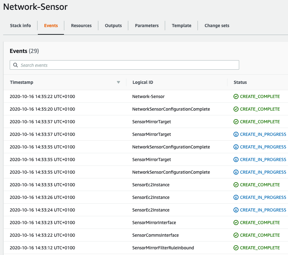Click the search magnifier icon in events
This screenshot has width=288, height=255.
click(15, 65)
